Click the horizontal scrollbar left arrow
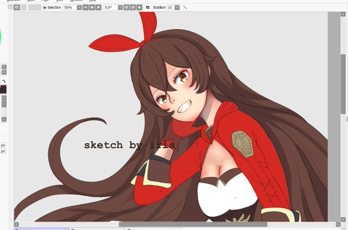Screen dimensions: 348x230 click(16, 224)
